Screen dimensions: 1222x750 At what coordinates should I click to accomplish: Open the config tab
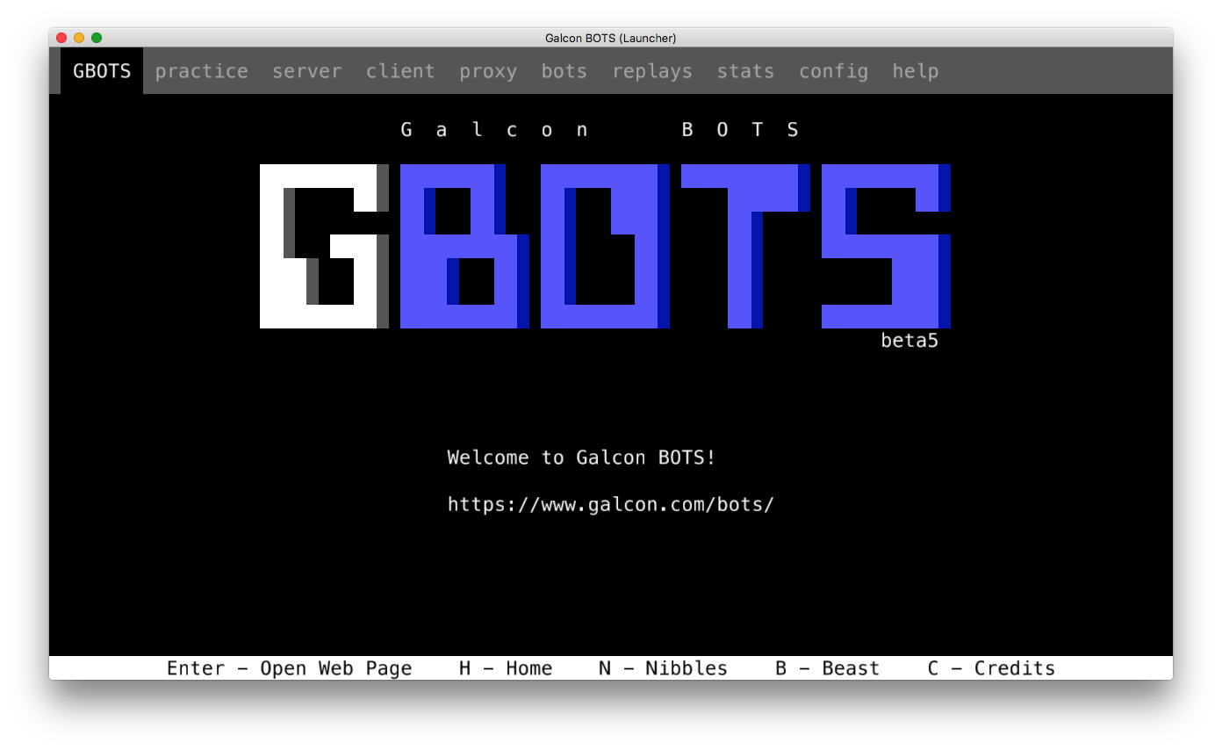(x=833, y=71)
